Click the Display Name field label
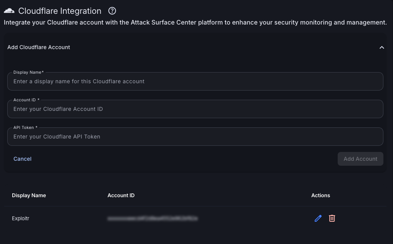This screenshot has height=244, width=393. 28,72
